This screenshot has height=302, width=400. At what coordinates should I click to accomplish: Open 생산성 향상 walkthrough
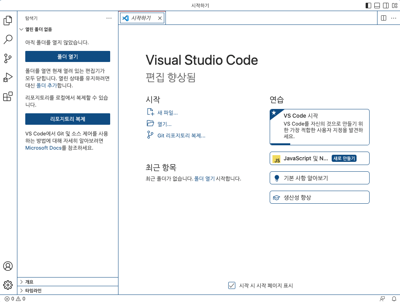tap(319, 197)
